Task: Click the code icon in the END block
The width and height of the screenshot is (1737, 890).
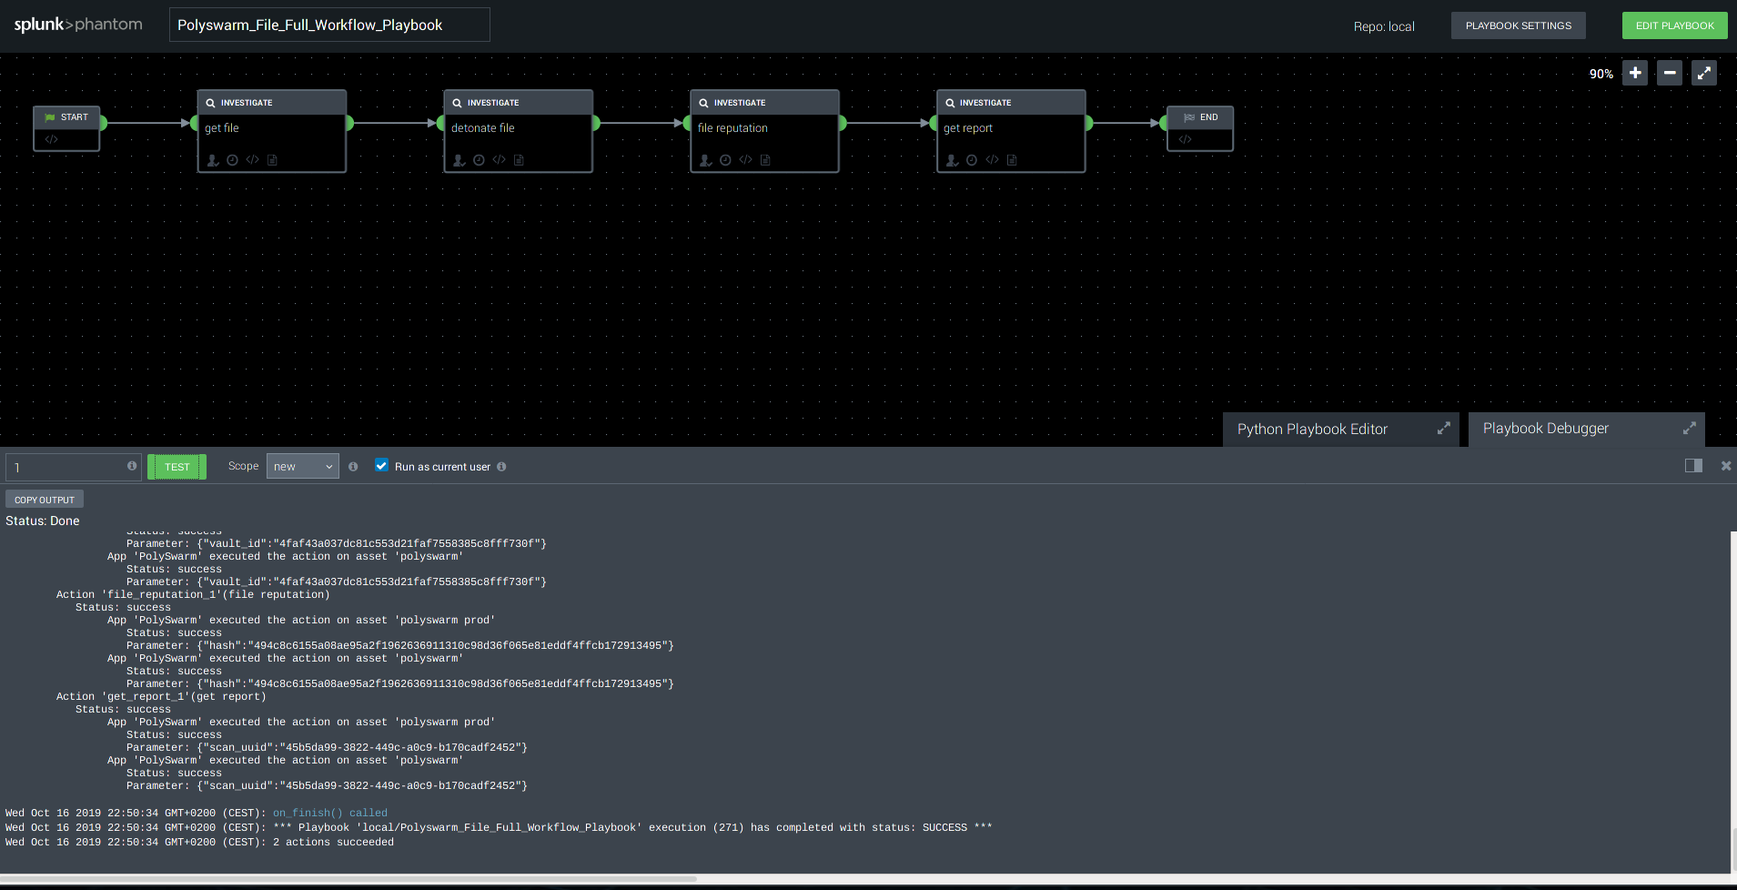Action: pos(1185,139)
